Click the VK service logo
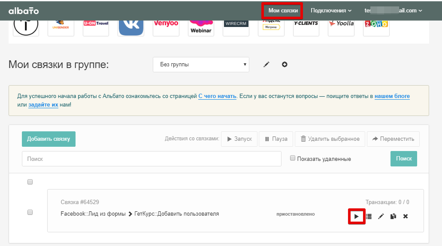Image resolution: width=442 pixels, height=246 pixels. pyautogui.click(x=131, y=27)
